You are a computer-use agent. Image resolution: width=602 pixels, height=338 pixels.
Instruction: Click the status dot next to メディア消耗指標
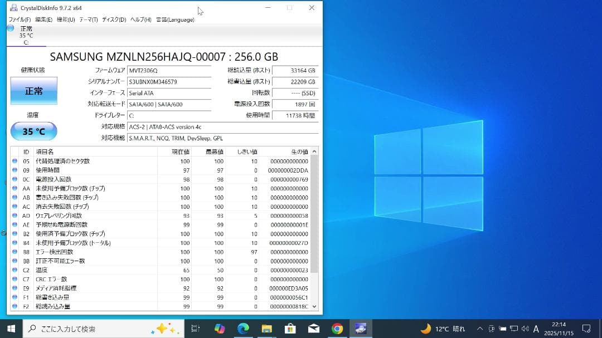15,288
